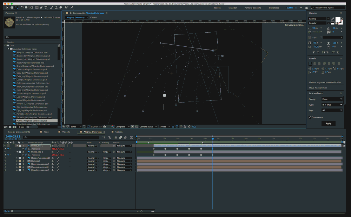Uncheck the Curvaceous checkbox
Image resolution: width=351 pixels, height=217 pixels.
pyautogui.click(x=310, y=117)
